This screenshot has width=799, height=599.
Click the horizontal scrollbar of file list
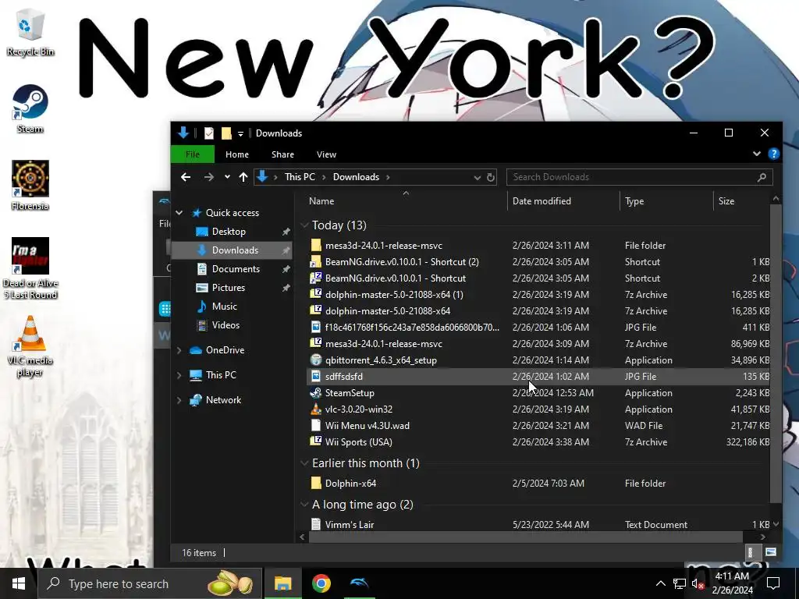coord(525,537)
